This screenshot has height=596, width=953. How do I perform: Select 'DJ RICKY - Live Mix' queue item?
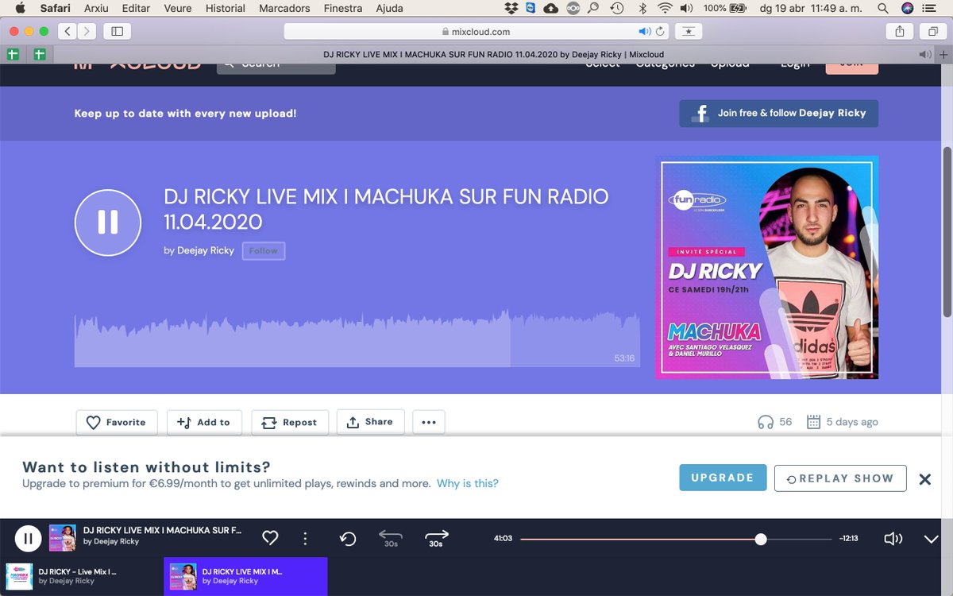point(82,576)
